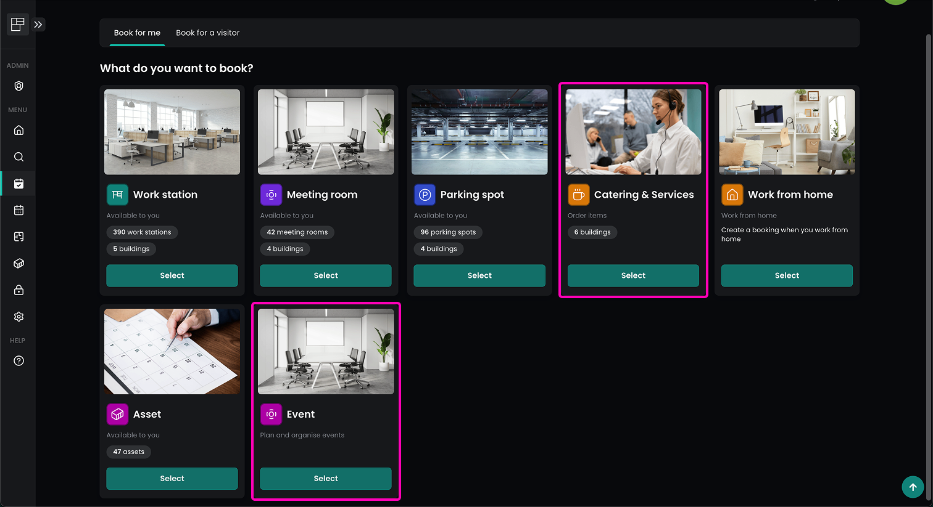Click the padlock icon in sidebar
The height and width of the screenshot is (507, 933).
(19, 290)
